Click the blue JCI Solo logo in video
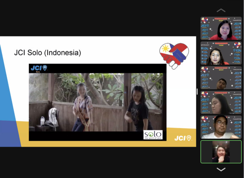This screenshot has width=244, height=178. pos(39,68)
